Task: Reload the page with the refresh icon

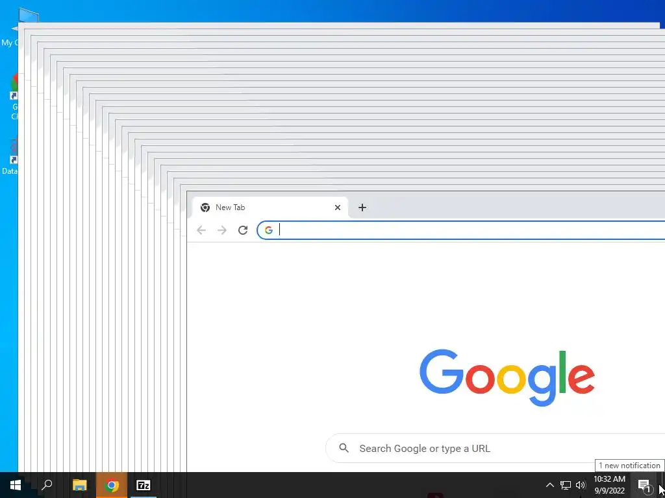Action: [x=243, y=230]
